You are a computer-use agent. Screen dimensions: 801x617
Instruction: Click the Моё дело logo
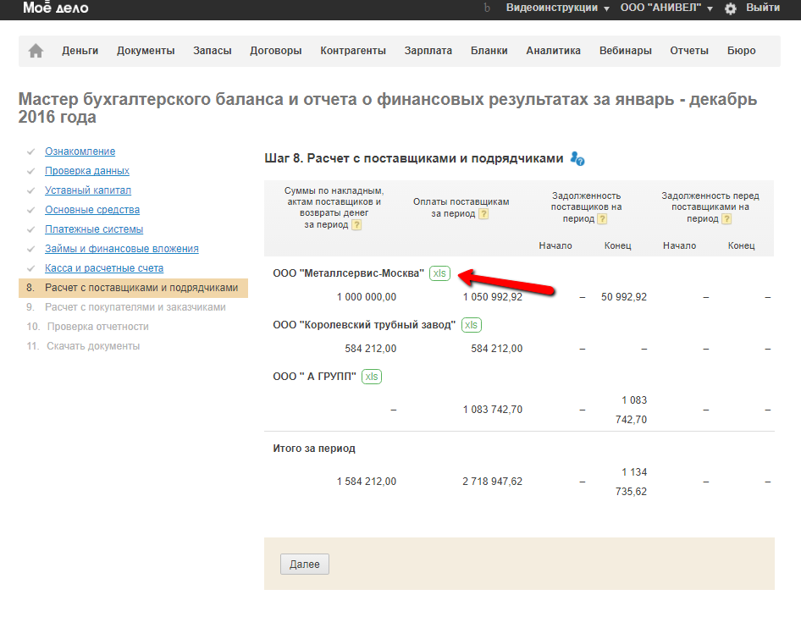click(x=55, y=7)
